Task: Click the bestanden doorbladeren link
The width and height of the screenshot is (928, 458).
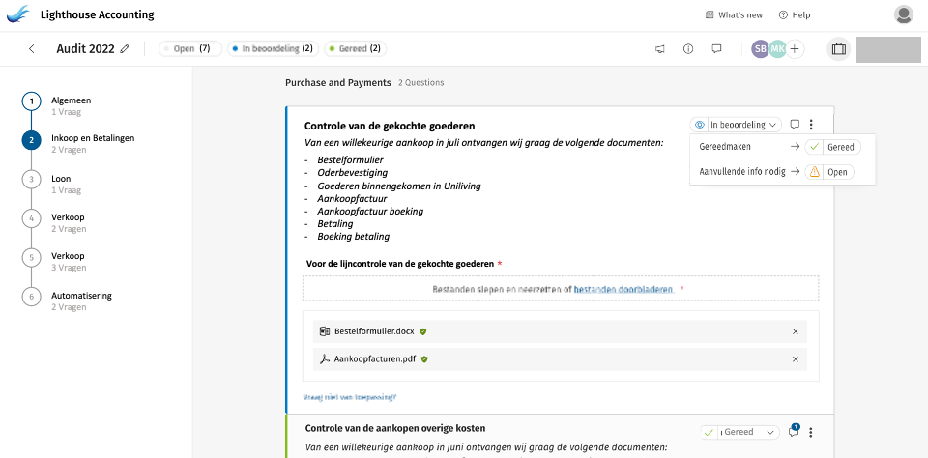Action: [623, 288]
